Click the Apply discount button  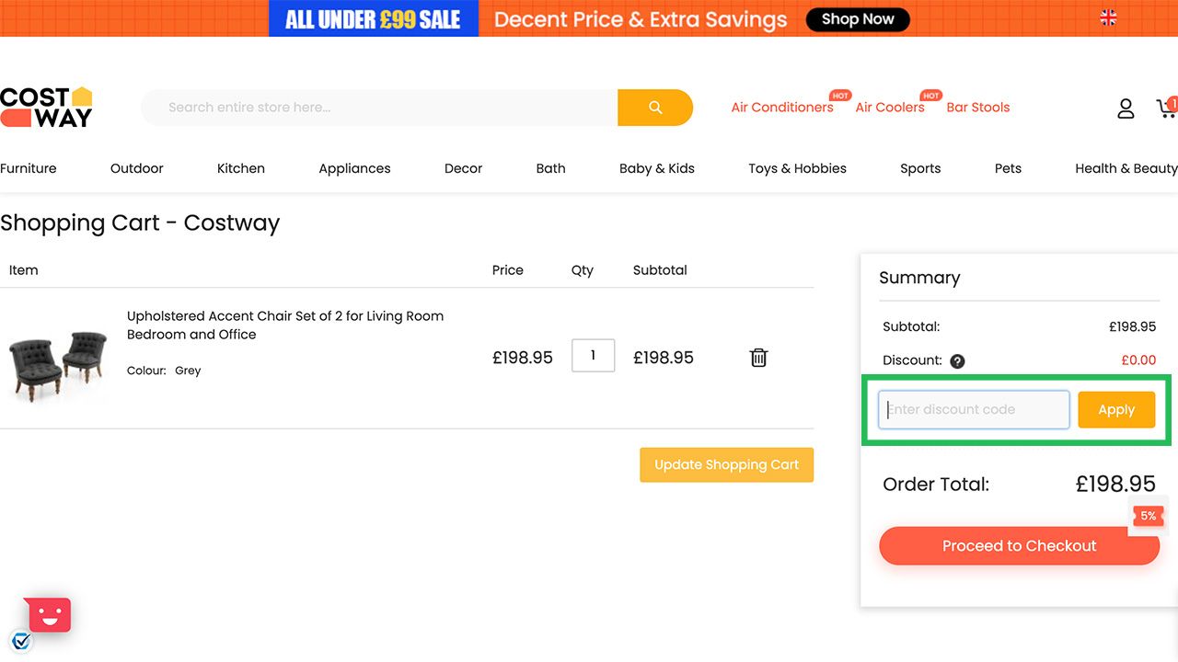[1116, 410]
